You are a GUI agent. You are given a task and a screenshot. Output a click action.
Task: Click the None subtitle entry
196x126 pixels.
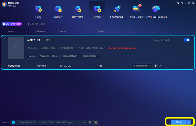click(x=99, y=66)
